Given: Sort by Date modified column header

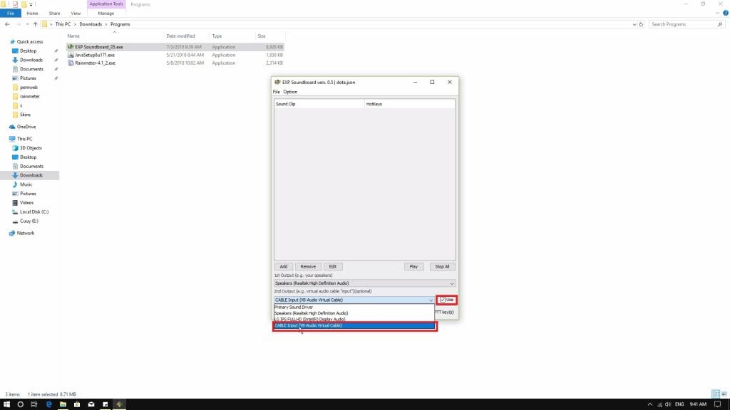Looking at the screenshot, I should pyautogui.click(x=180, y=36).
